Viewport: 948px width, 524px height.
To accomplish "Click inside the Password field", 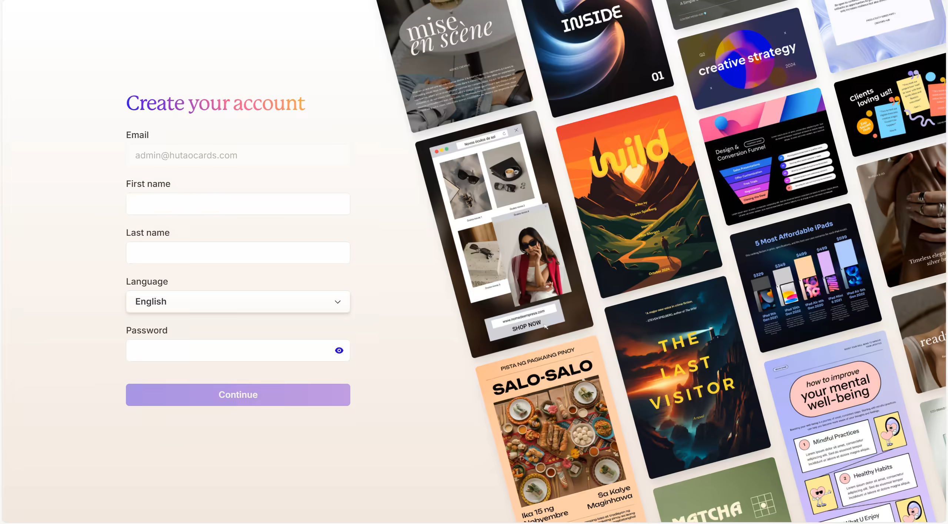I will tap(230, 350).
